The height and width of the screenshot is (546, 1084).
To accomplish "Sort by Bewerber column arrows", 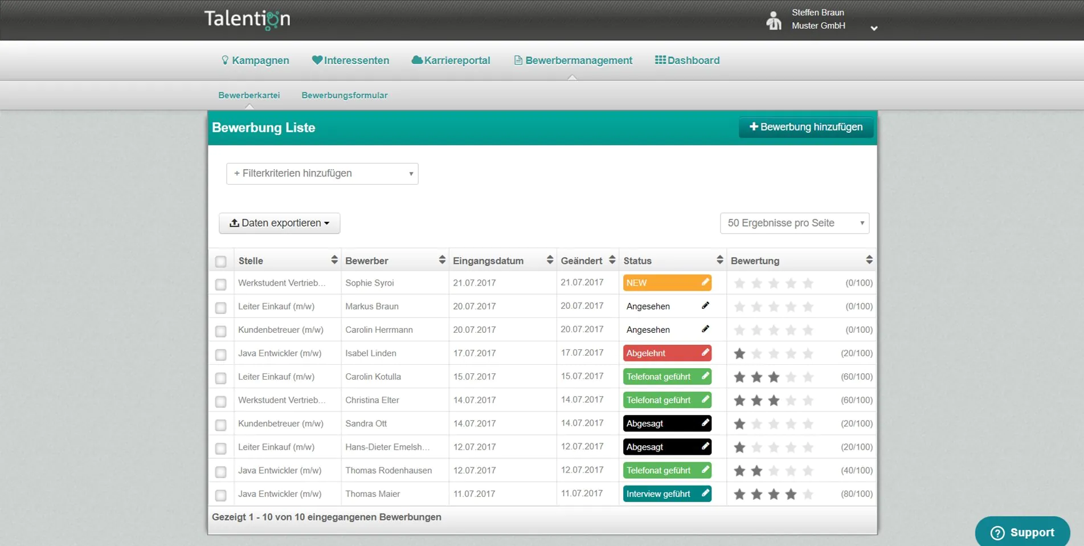I will (442, 260).
